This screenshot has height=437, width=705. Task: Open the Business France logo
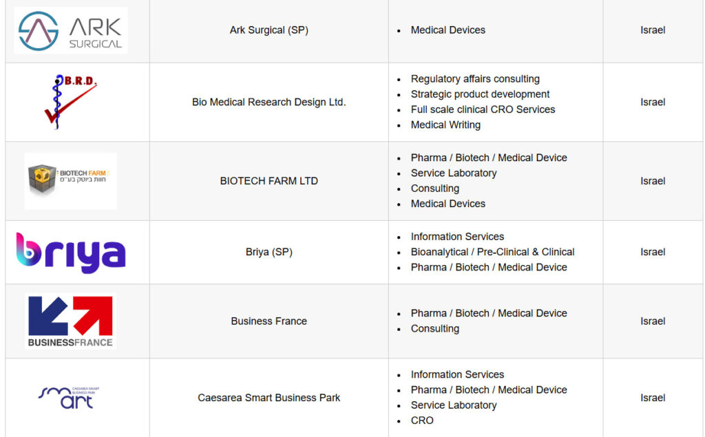click(x=71, y=321)
